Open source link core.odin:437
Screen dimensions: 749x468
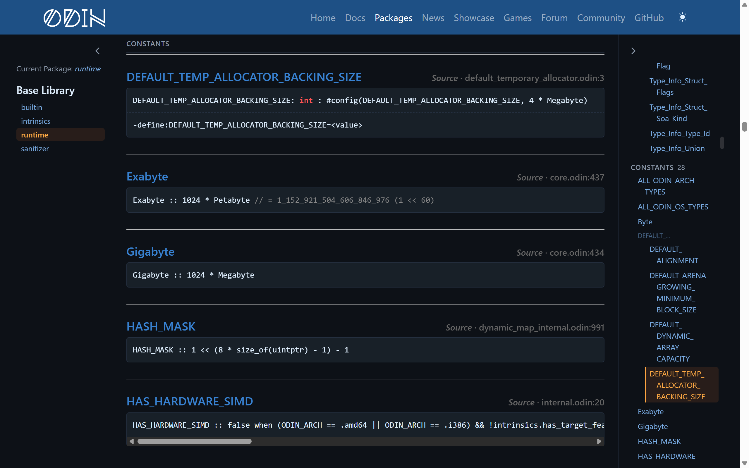pyautogui.click(x=577, y=177)
